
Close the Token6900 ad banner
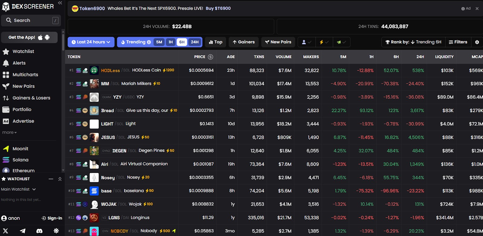477,8
